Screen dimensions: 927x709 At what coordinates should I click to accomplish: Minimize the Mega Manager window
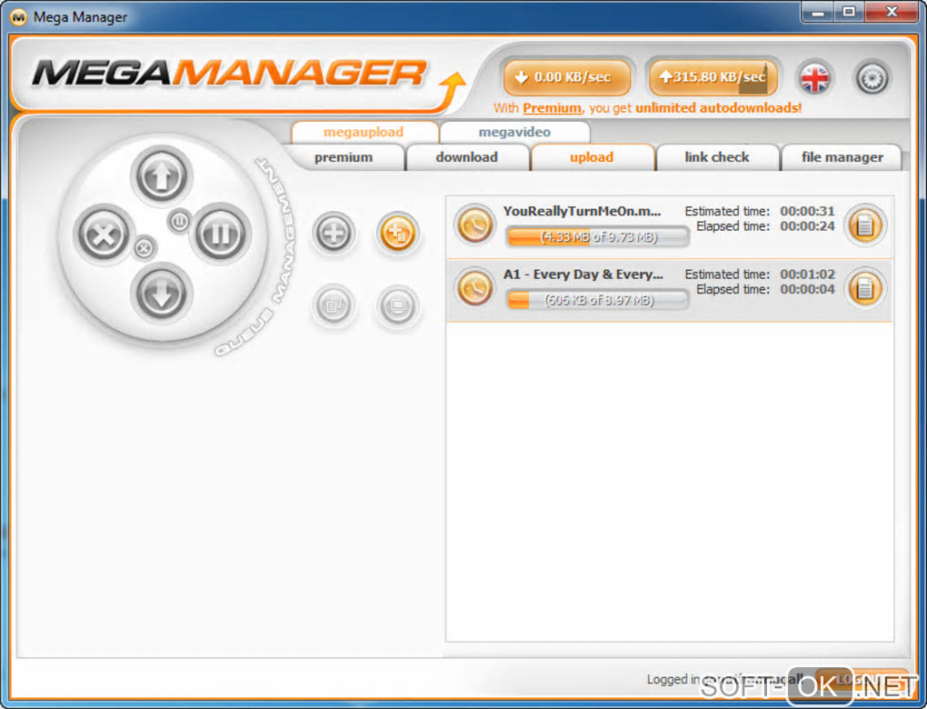818,12
